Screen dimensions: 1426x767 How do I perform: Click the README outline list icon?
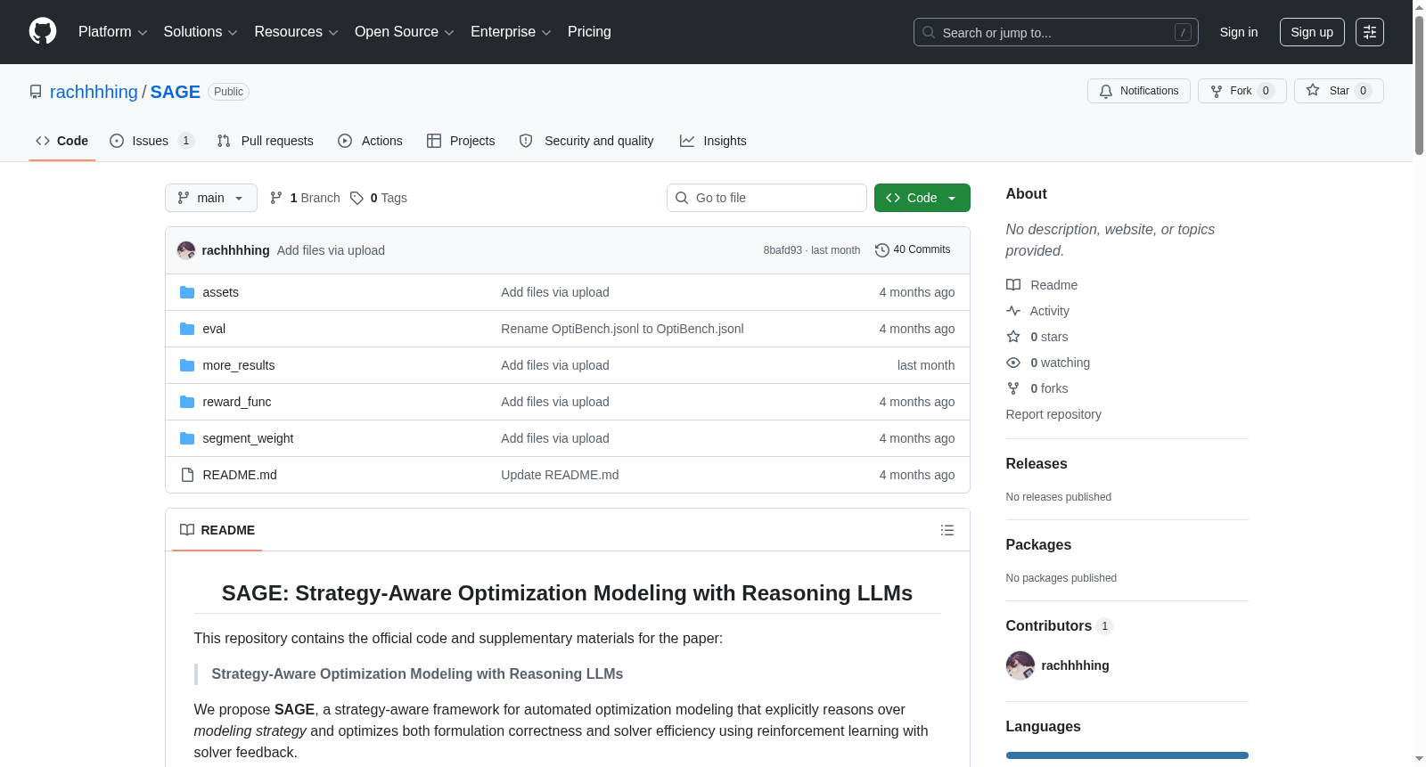pos(947,530)
